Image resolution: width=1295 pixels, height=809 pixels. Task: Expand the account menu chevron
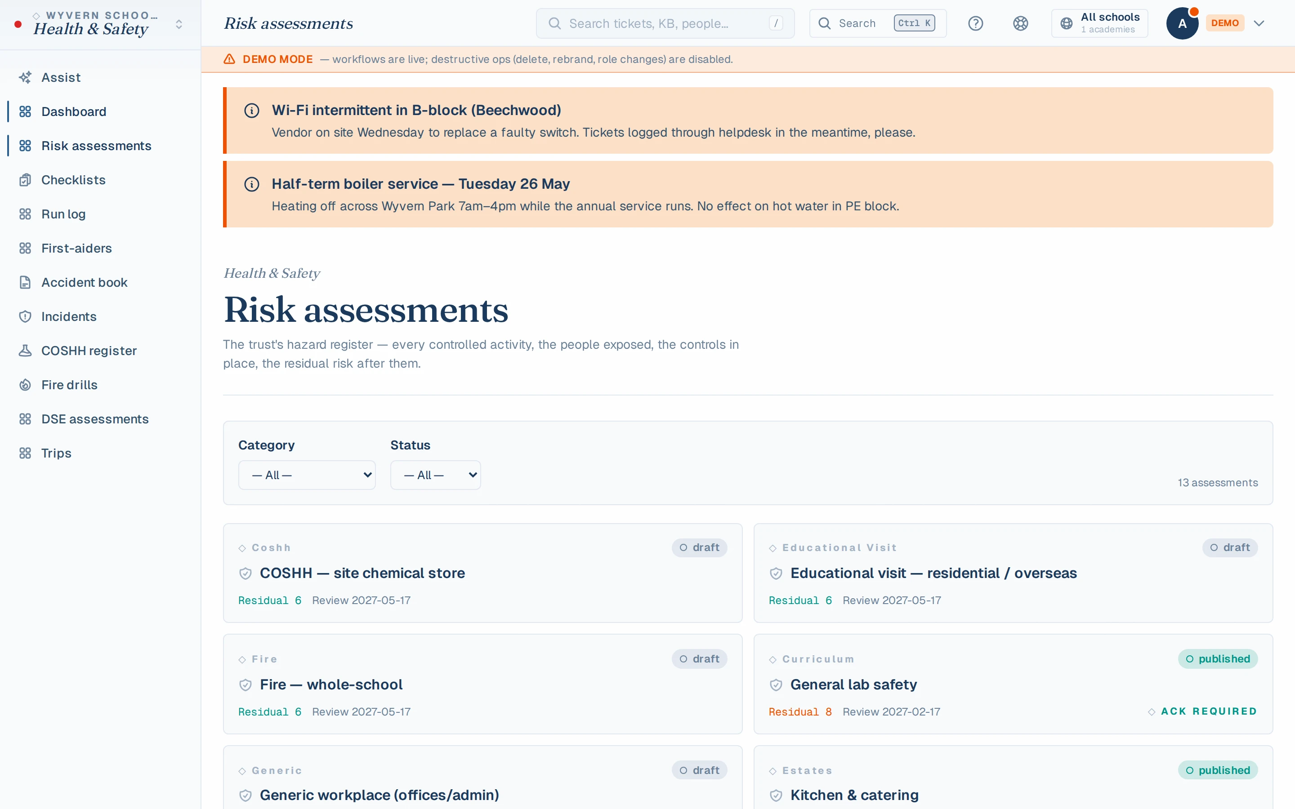tap(1259, 23)
